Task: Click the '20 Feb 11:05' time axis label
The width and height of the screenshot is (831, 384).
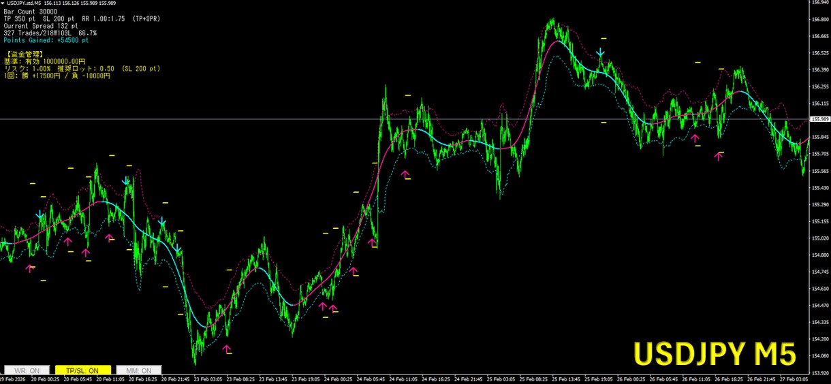Action: point(110,380)
